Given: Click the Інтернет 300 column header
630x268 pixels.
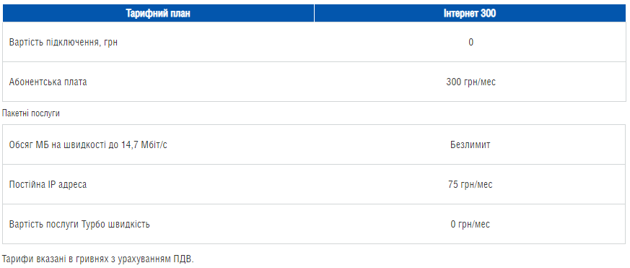Looking at the screenshot, I should pyautogui.click(x=470, y=13).
